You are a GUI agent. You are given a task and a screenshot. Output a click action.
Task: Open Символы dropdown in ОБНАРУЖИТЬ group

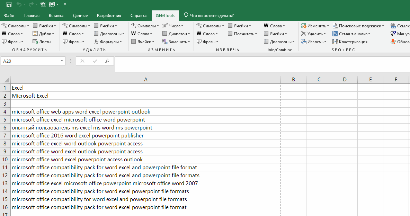click(16, 26)
